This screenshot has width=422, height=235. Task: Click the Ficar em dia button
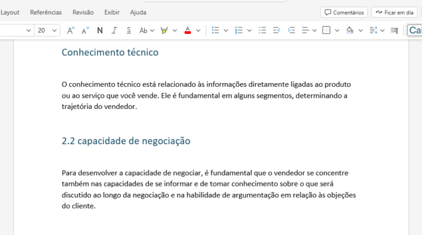click(x=394, y=12)
